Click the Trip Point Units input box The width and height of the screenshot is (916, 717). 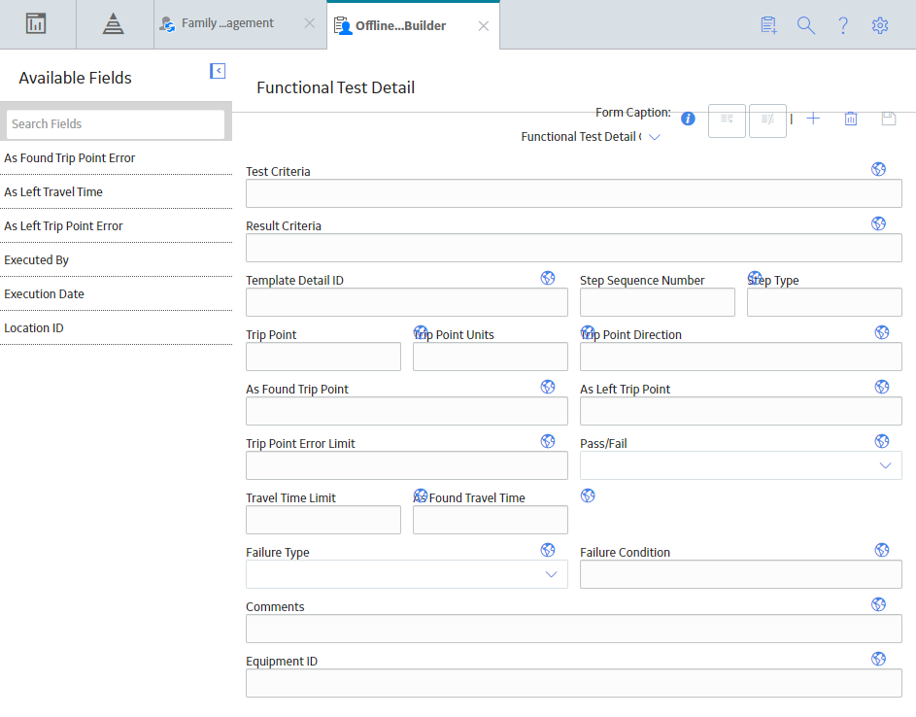491,357
